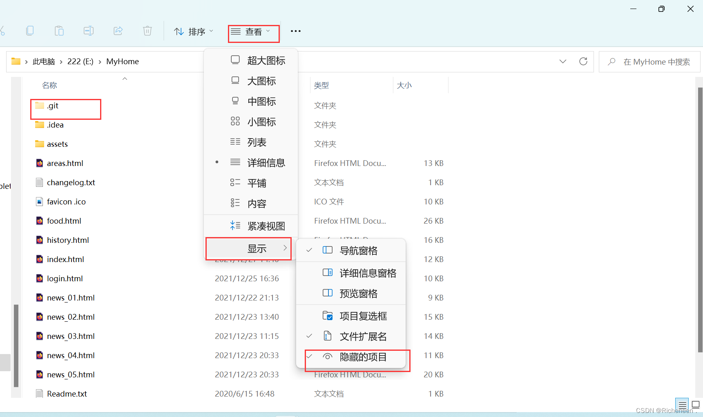Select the 大图标 large icons view
The width and height of the screenshot is (703, 417).
coord(251,81)
